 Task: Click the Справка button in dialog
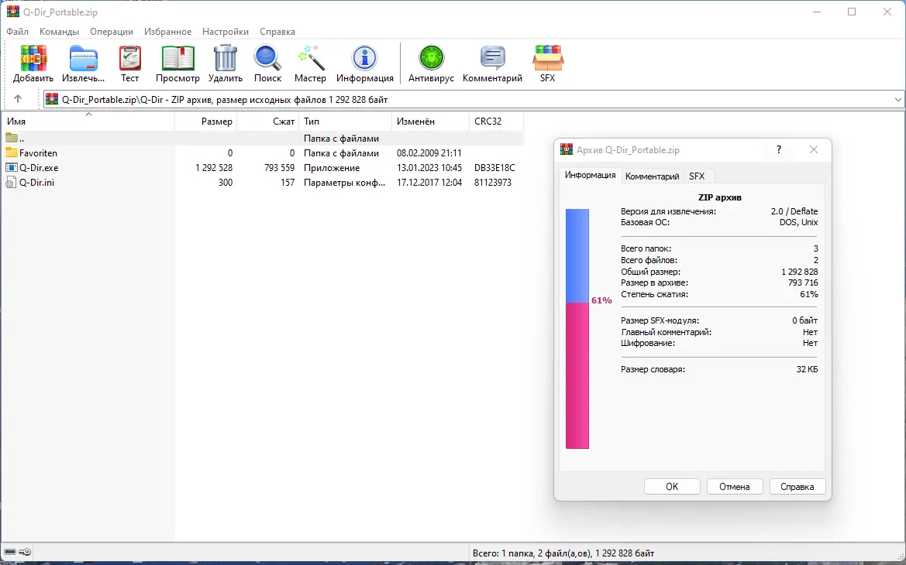797,487
